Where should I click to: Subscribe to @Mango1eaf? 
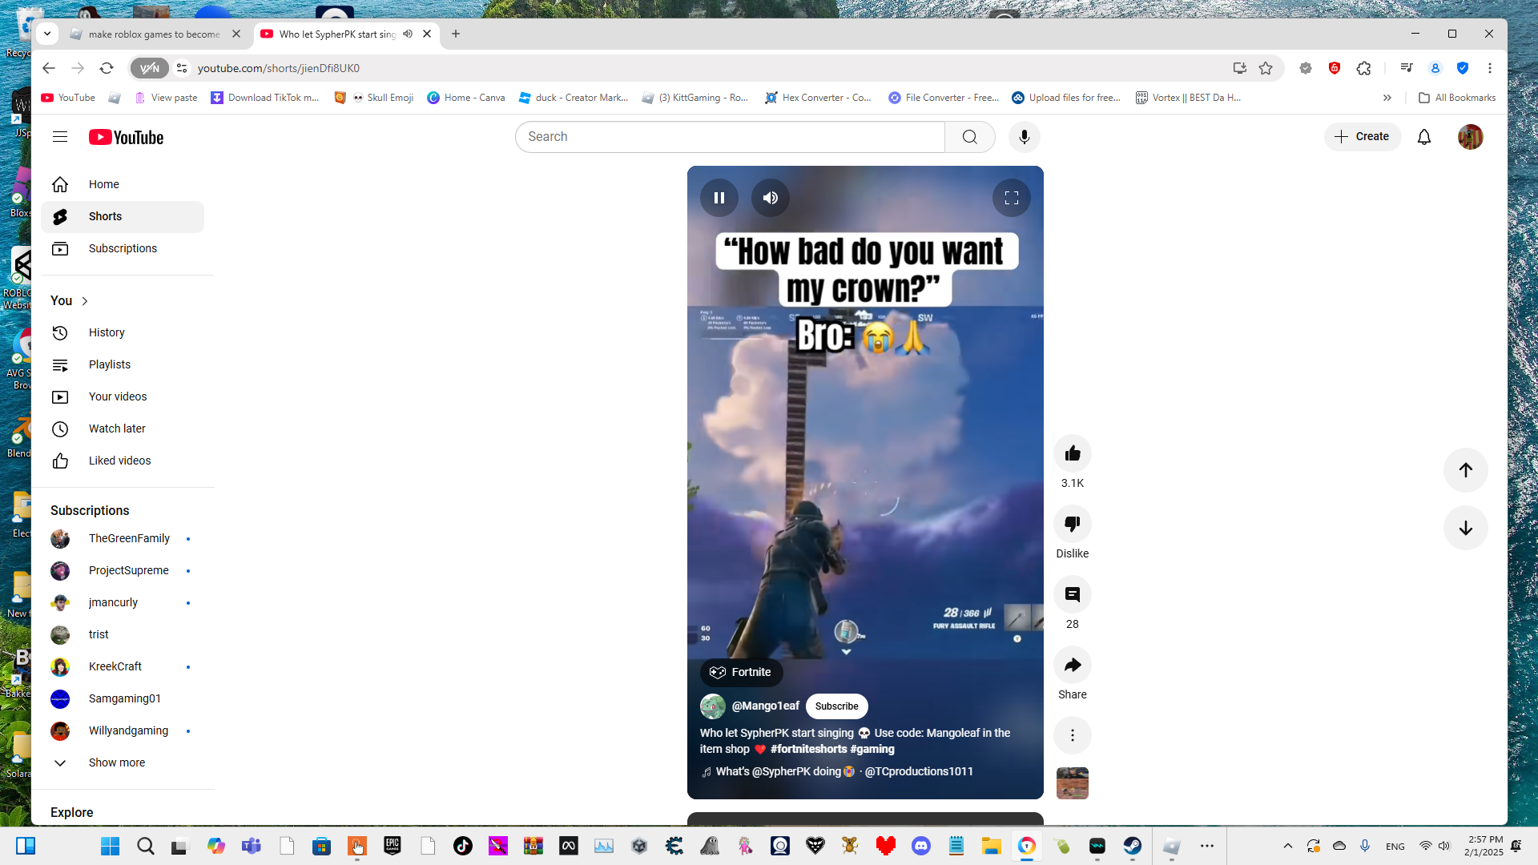click(836, 706)
